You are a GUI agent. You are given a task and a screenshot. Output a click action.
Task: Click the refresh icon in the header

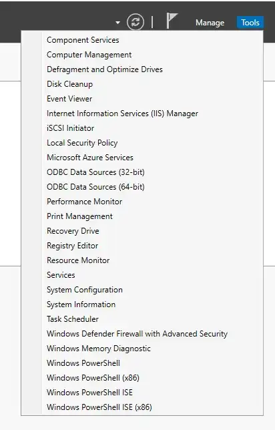tap(135, 22)
